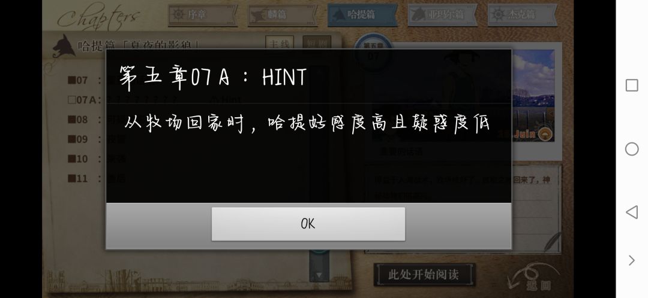Expand list with the down arrow scroller
648x298 pixels.
[319, 273]
